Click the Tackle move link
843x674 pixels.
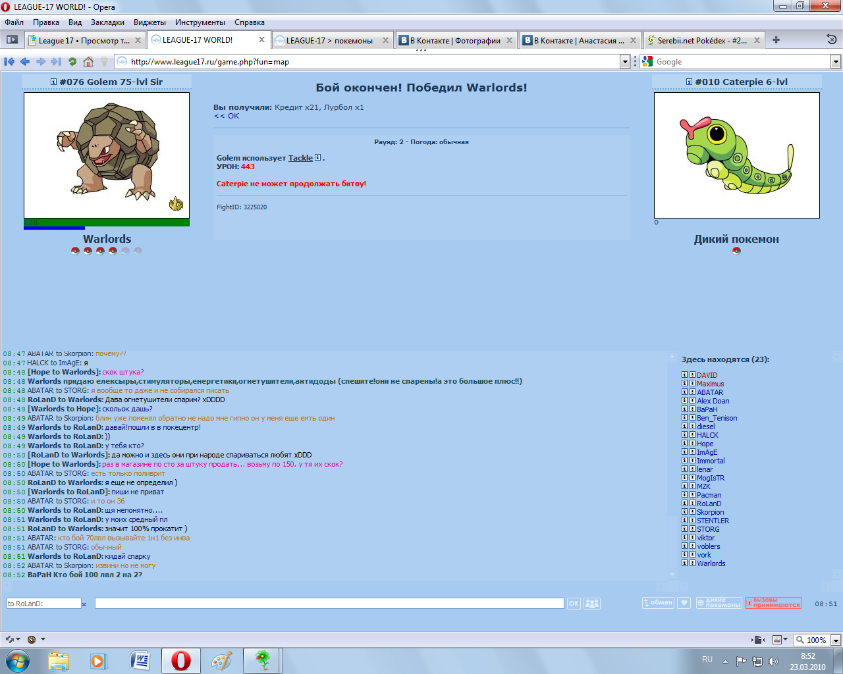click(300, 158)
